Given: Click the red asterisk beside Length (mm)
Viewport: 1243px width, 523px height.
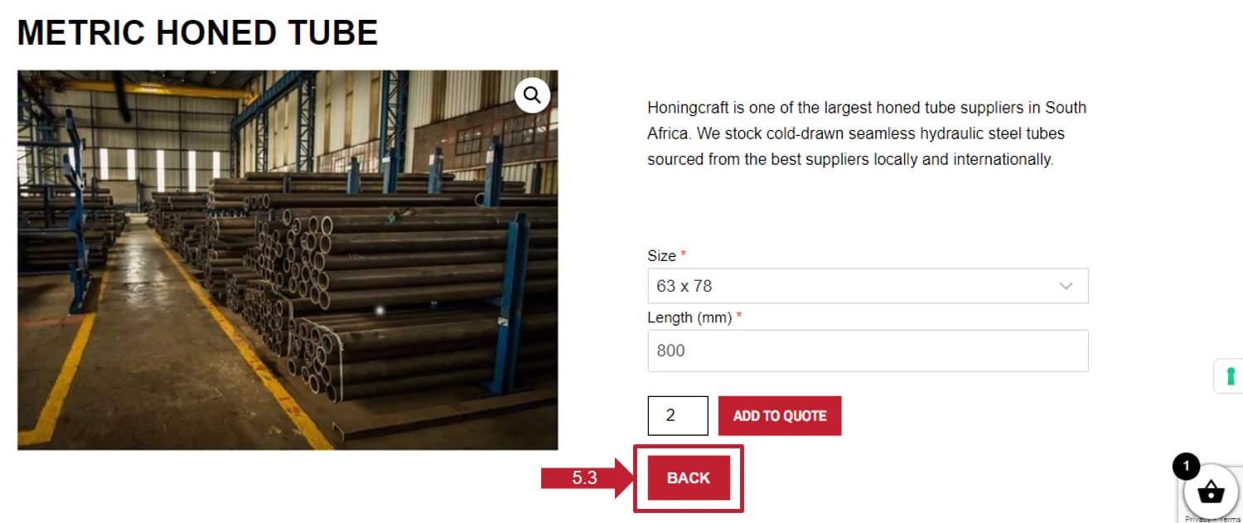Looking at the screenshot, I should (739, 316).
